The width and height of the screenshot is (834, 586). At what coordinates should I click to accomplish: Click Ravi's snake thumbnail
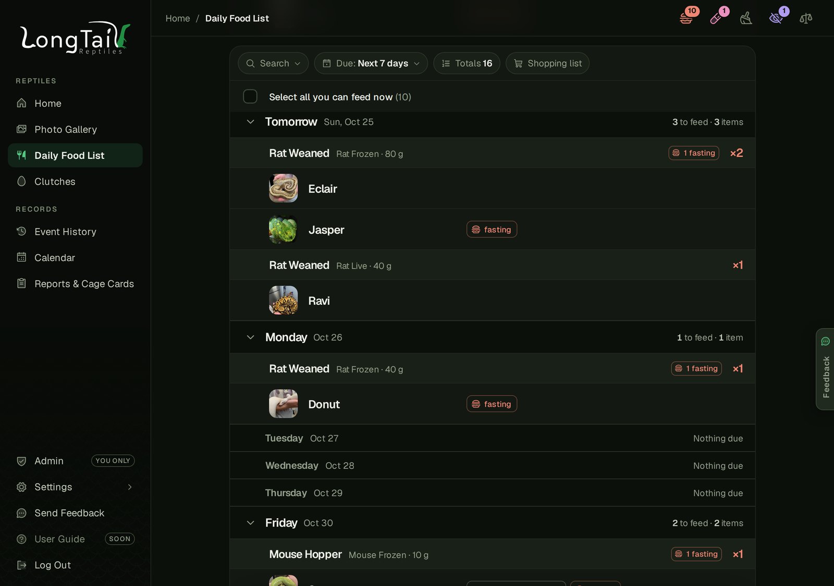point(284,300)
